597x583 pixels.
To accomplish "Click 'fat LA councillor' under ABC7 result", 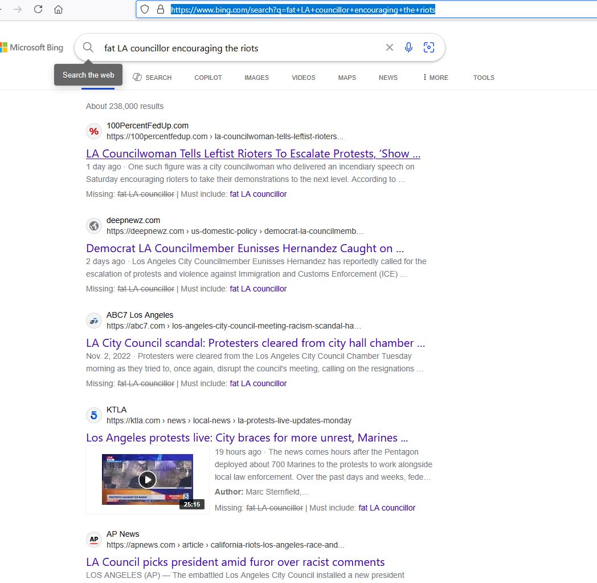I will 258,383.
